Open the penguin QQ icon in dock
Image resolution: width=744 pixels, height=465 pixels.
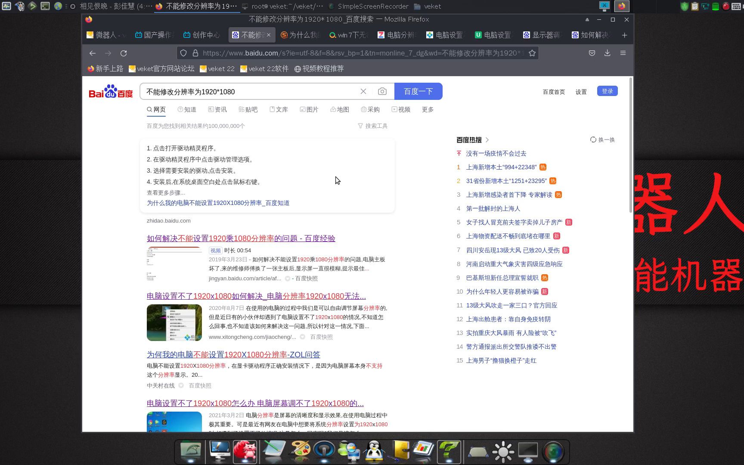point(374,451)
